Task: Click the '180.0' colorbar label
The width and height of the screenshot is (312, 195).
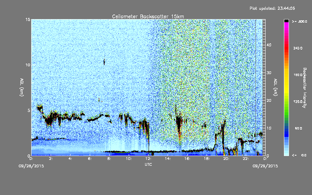Action: click(x=298, y=75)
